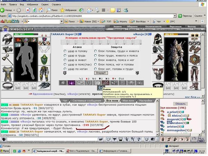The width and height of the screenshot is (208, 156).
Task: Click the Переход go button
Action: coord(185,16)
